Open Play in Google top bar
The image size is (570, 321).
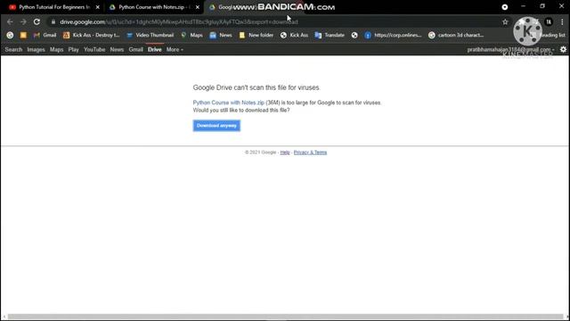coord(73,50)
